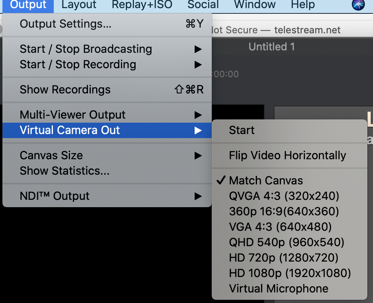Toggle Virtual Microphone option
Image resolution: width=373 pixels, height=303 pixels.
click(x=290, y=289)
